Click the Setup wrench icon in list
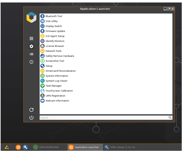 pos(42,66)
